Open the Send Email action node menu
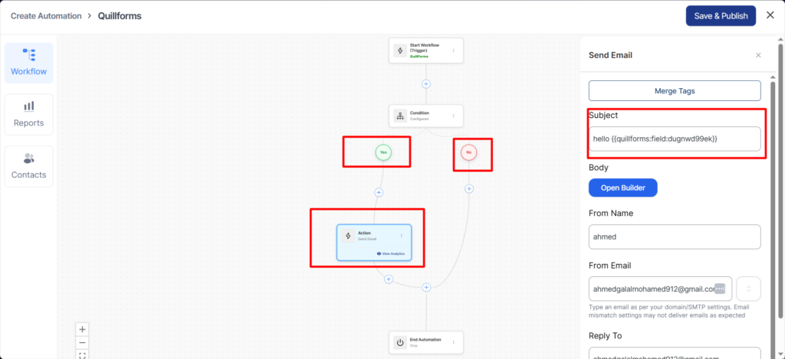 (401, 236)
